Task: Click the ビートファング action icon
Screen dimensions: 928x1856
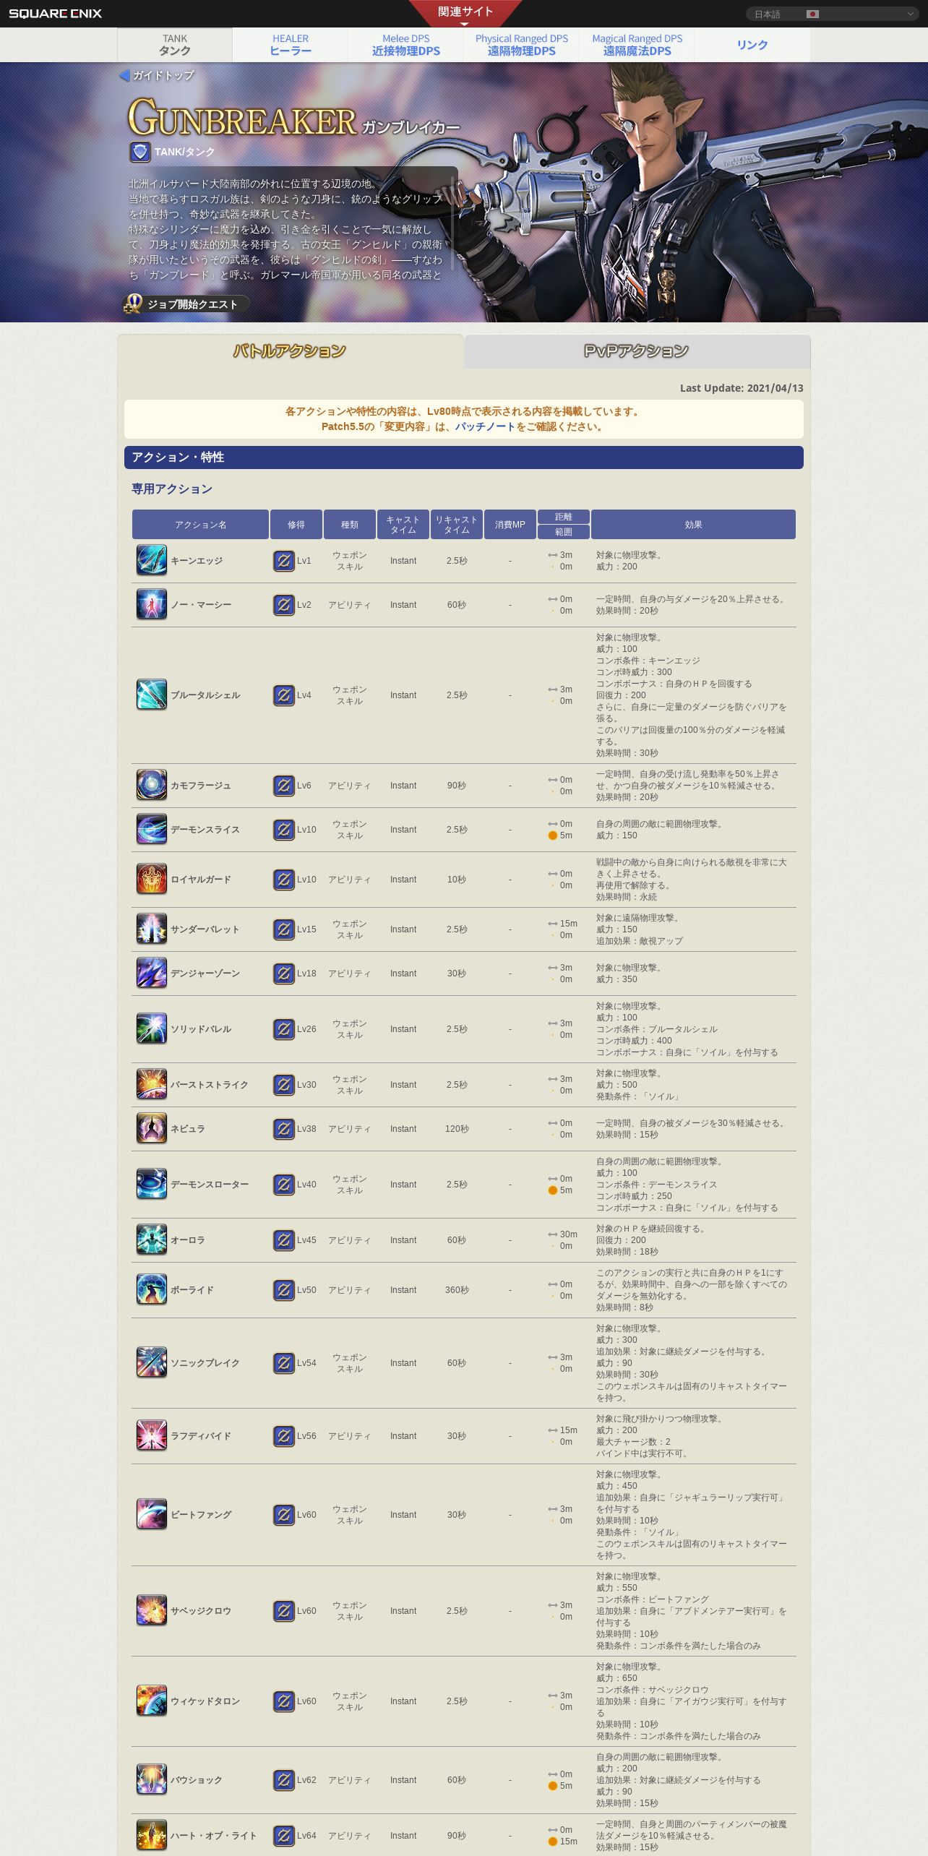Action: click(x=152, y=1514)
